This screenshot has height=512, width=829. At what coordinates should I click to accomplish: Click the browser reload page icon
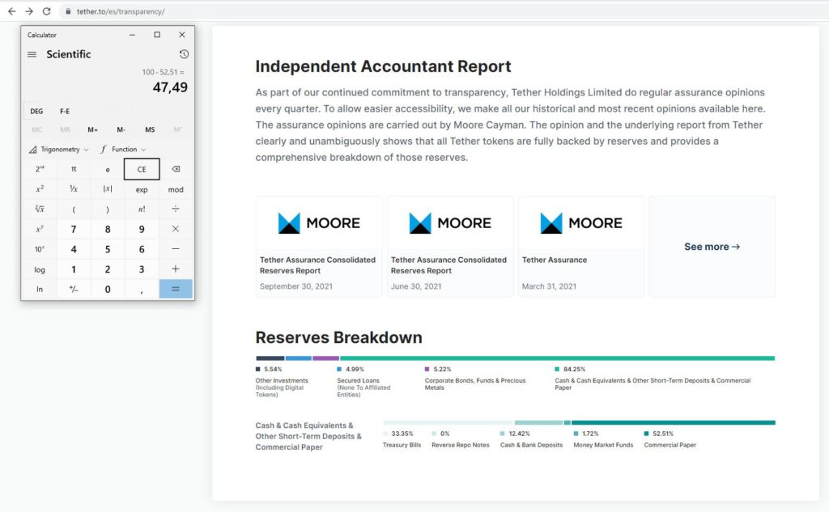tap(46, 11)
